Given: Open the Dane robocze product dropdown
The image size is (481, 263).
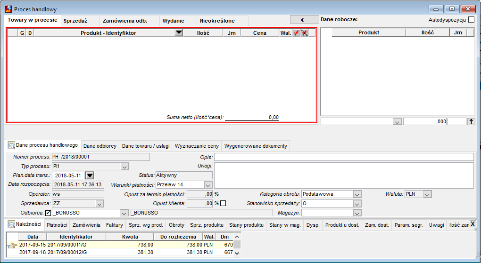Looking at the screenshot, I should click(x=397, y=121).
